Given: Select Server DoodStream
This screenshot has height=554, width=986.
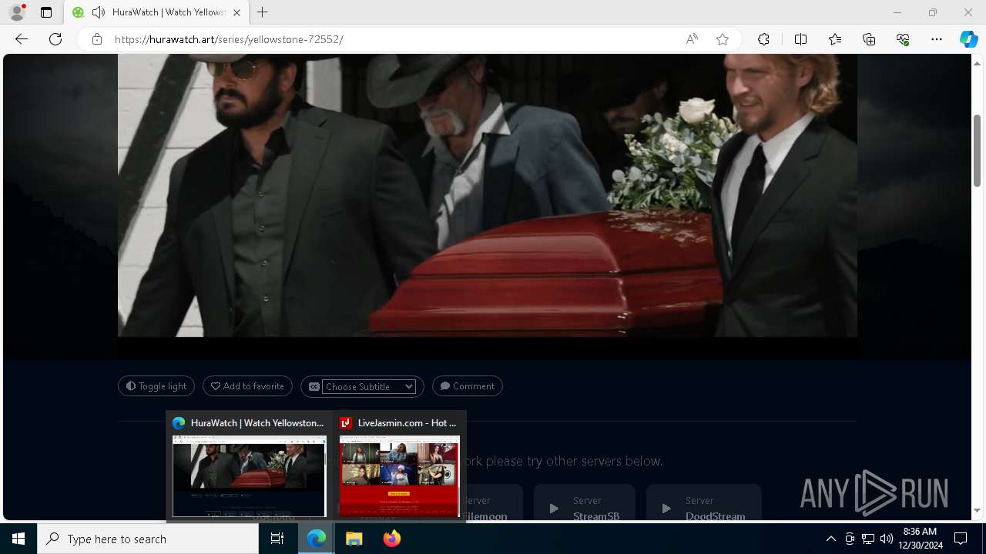Looking at the screenshot, I should (x=704, y=502).
